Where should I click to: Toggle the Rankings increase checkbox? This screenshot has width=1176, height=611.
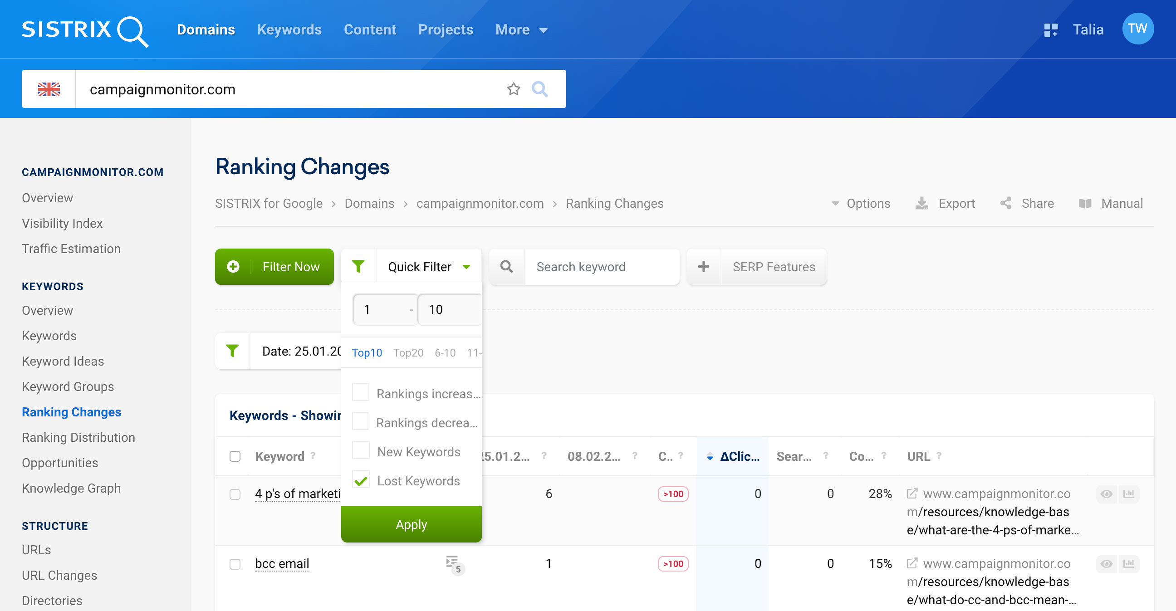[360, 393]
